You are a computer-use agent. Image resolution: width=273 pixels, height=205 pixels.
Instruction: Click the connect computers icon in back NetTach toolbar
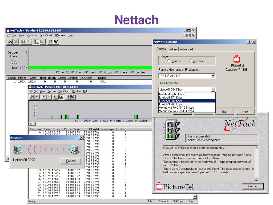[15, 42]
